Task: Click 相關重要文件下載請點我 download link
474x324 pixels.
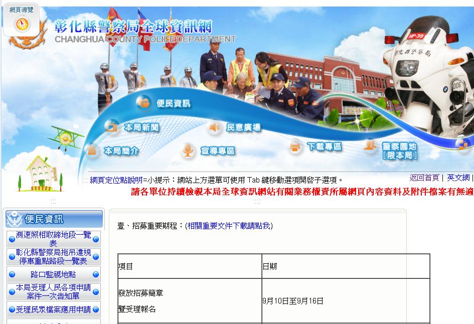Action: [x=228, y=226]
